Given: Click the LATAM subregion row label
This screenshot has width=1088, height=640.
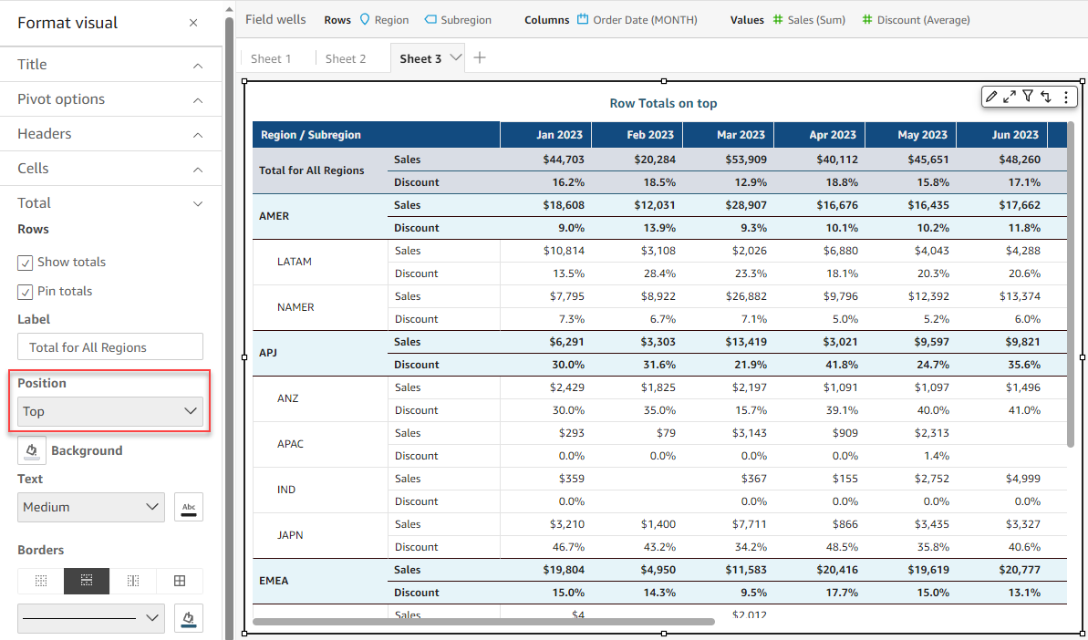Looking at the screenshot, I should coord(295,262).
